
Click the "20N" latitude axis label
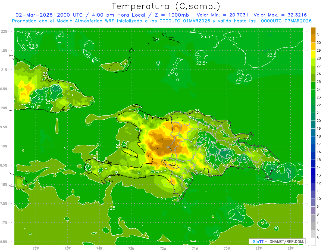[x=4, y=108]
